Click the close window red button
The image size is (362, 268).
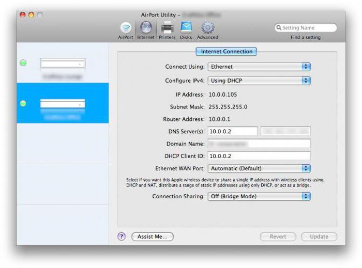click(x=23, y=15)
